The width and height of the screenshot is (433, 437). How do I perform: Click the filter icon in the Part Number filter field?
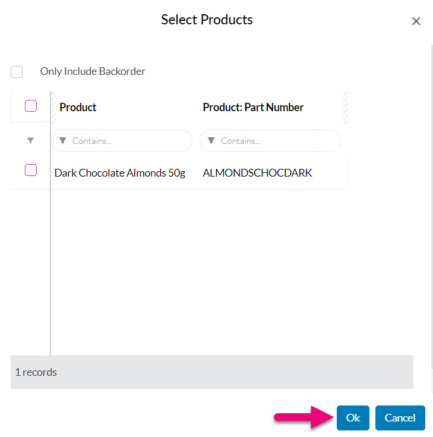[x=211, y=140]
